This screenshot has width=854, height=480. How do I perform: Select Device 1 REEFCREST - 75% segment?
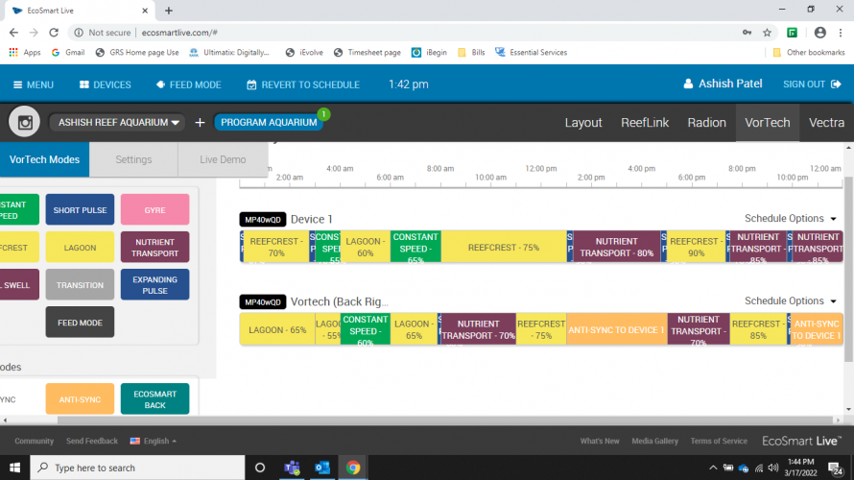coord(504,247)
